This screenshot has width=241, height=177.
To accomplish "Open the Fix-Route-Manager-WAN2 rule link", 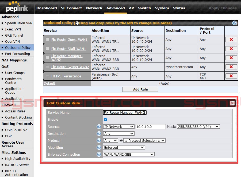I will (67, 58).
